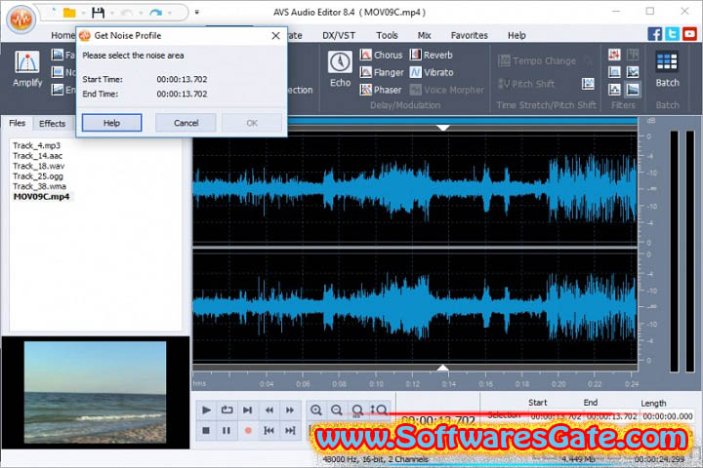Select Track_4.mp3 in the file list
Screen dimensions: 703x468
[x=36, y=145]
